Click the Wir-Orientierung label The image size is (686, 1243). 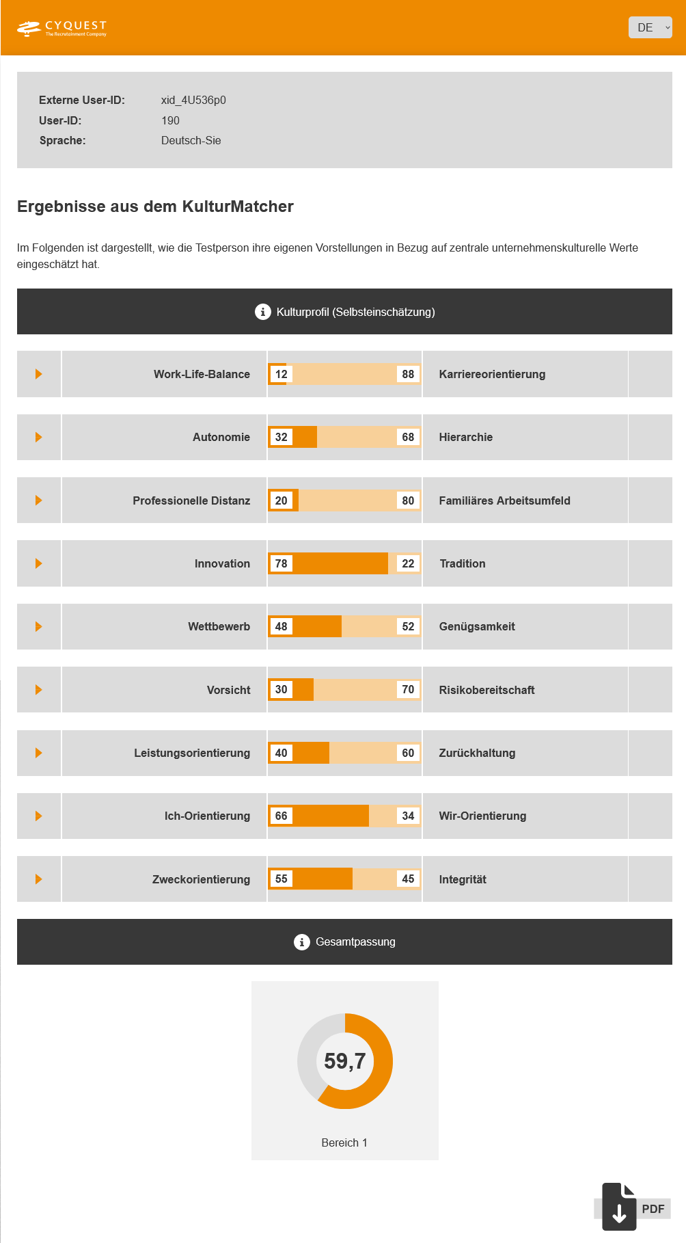pos(482,816)
